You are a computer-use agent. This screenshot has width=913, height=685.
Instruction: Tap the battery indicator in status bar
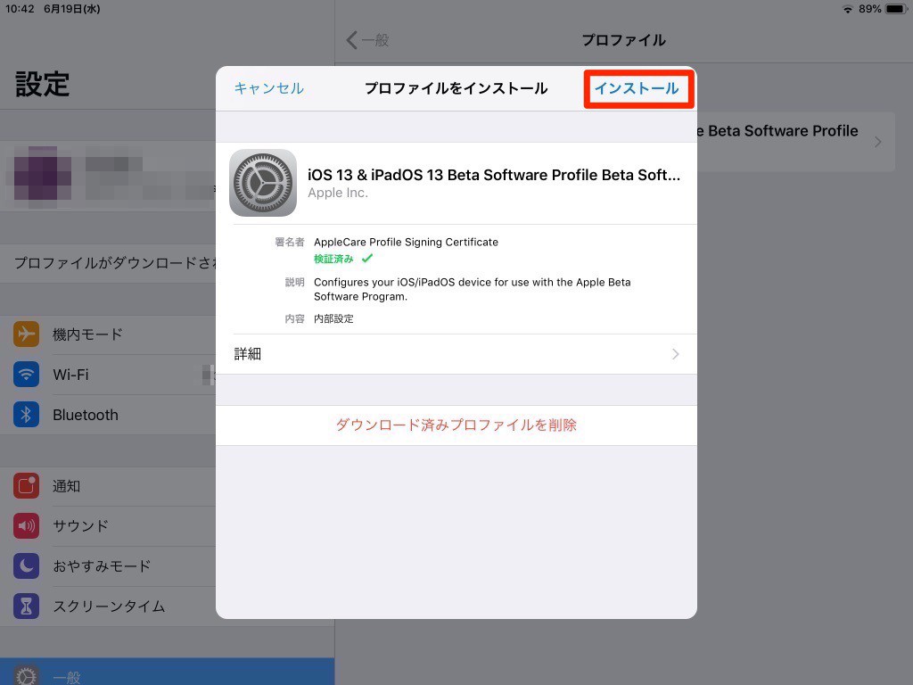click(895, 9)
